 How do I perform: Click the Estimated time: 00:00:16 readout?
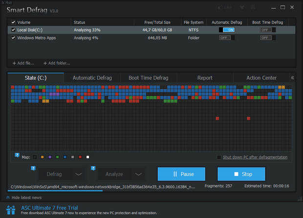pos(267,186)
